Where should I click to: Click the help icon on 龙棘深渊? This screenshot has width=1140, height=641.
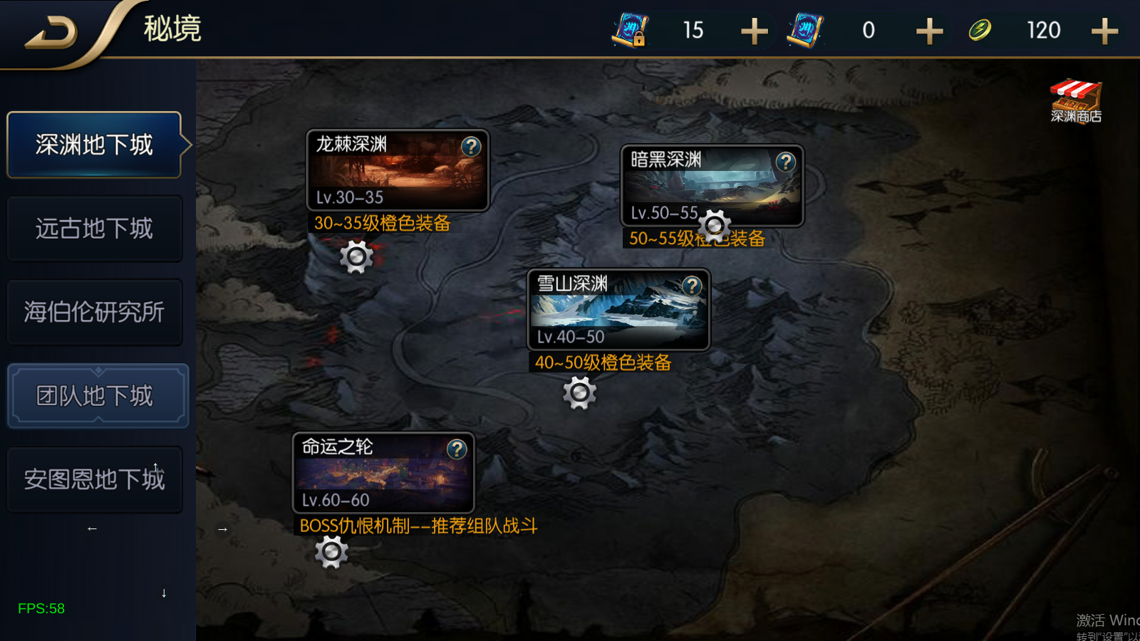coord(471,147)
